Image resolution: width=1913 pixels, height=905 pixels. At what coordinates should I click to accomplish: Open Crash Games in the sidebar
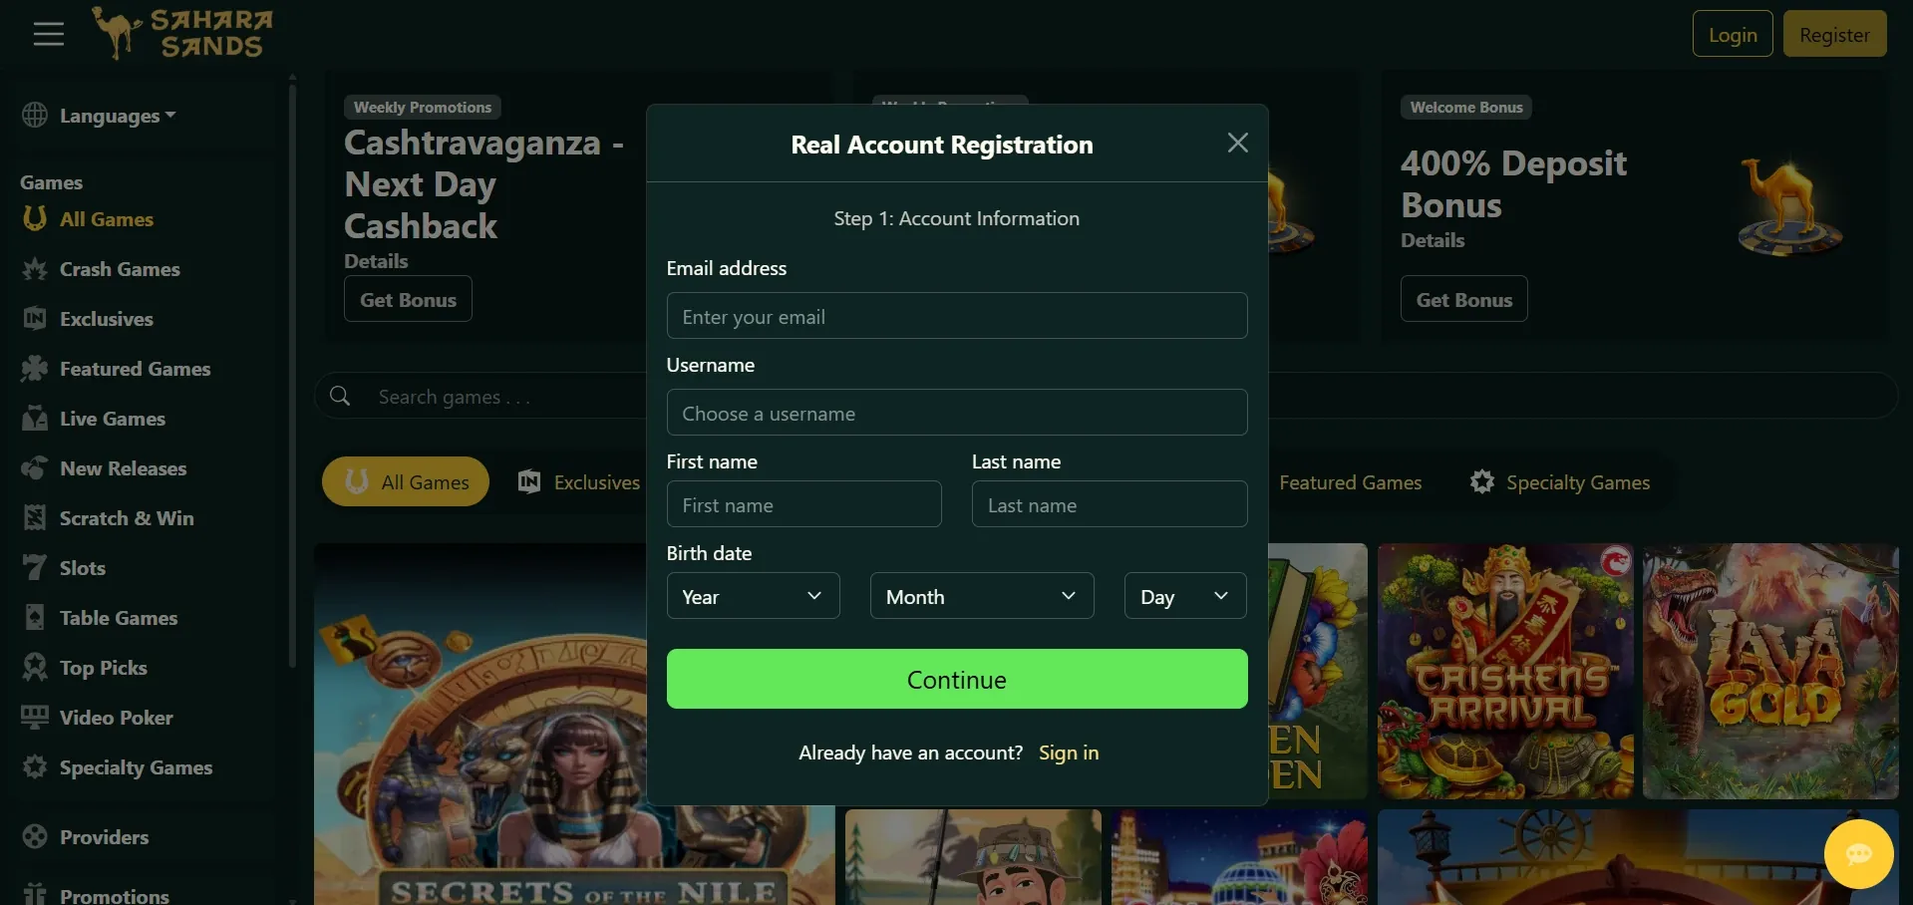click(120, 269)
